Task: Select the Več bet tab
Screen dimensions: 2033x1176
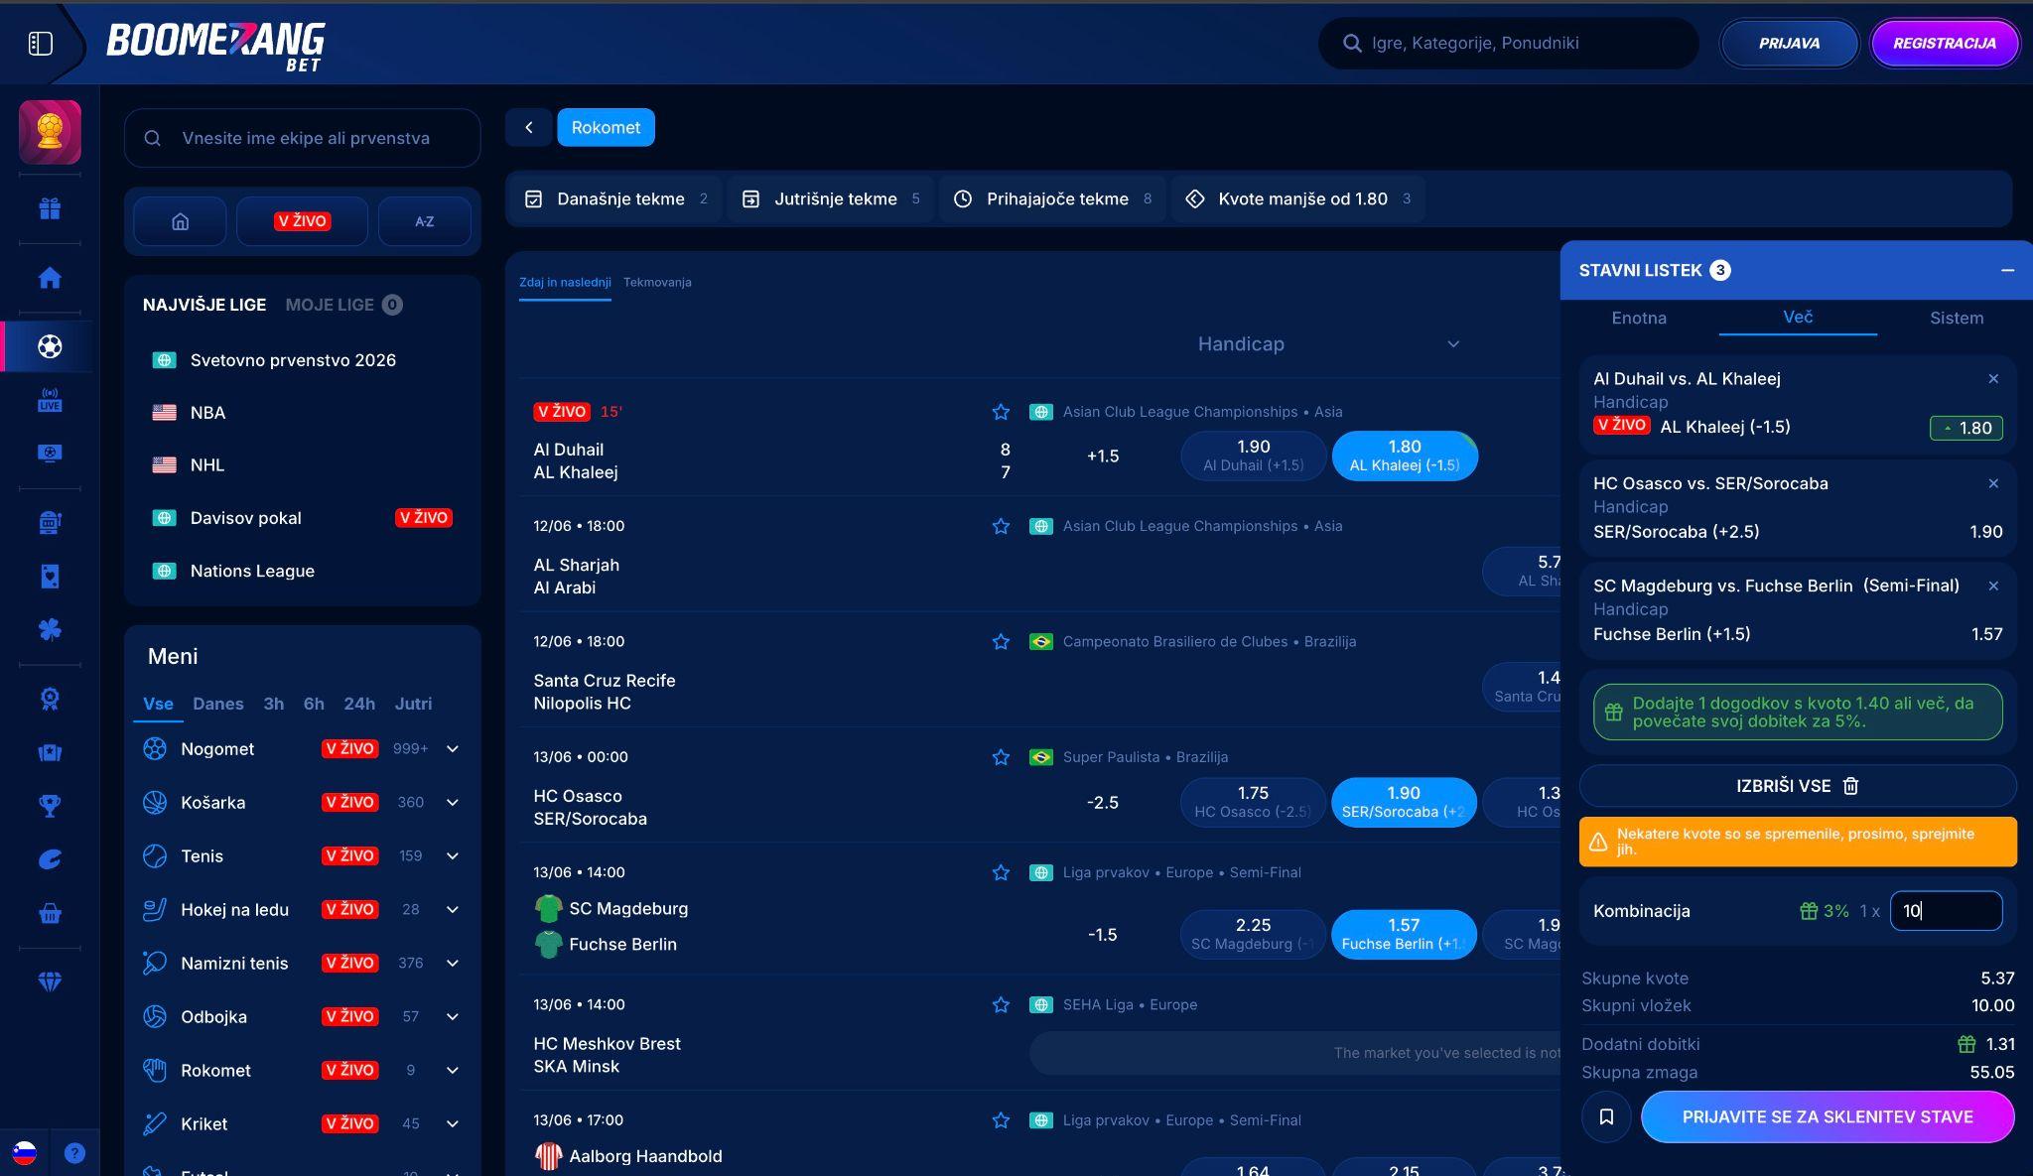Action: (1798, 318)
